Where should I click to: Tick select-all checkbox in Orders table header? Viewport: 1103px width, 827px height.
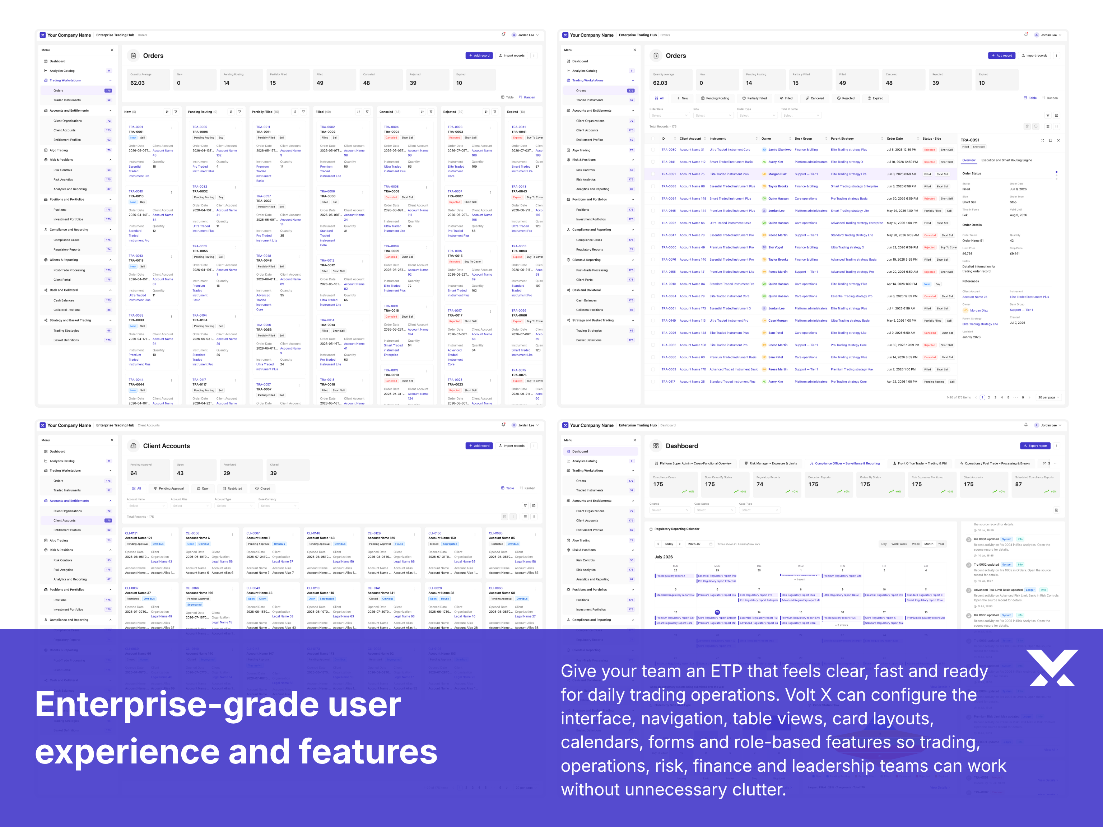(653, 139)
